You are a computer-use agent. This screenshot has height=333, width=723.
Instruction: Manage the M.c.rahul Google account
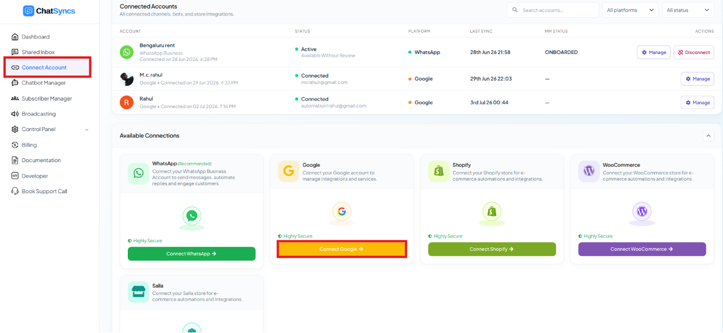coord(698,79)
